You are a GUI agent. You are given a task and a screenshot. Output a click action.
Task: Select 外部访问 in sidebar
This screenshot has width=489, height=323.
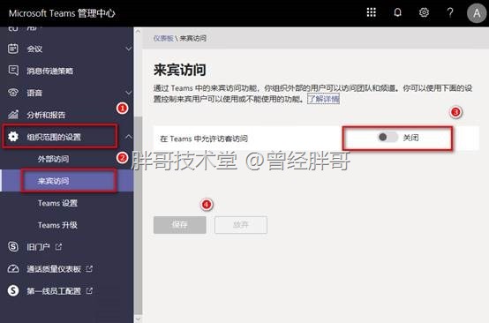coord(53,159)
